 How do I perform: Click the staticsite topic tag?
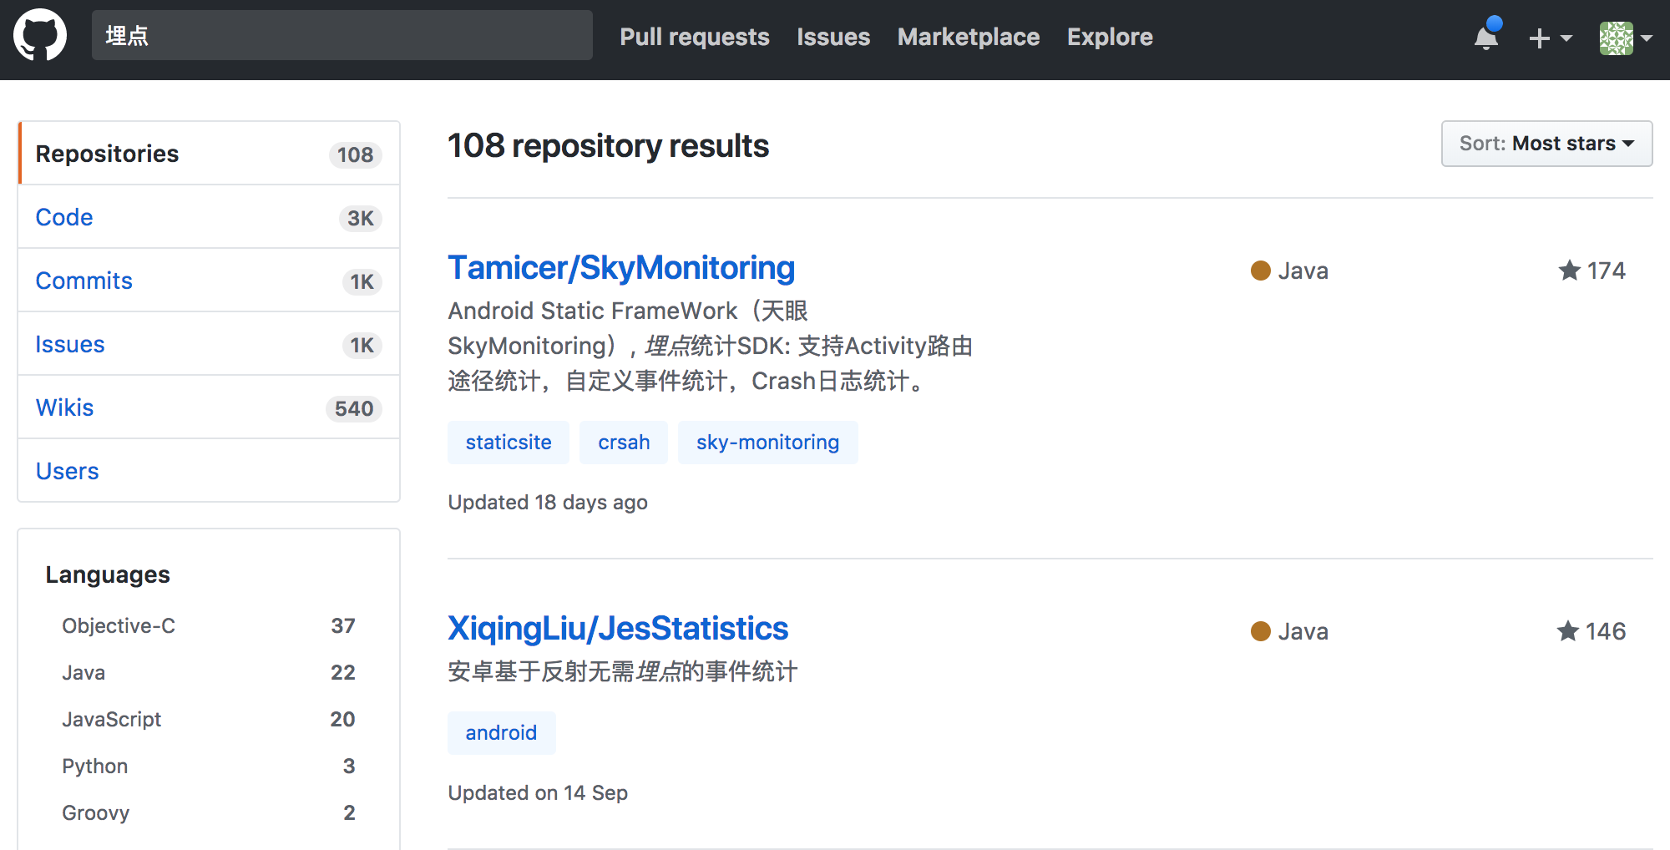tap(509, 443)
